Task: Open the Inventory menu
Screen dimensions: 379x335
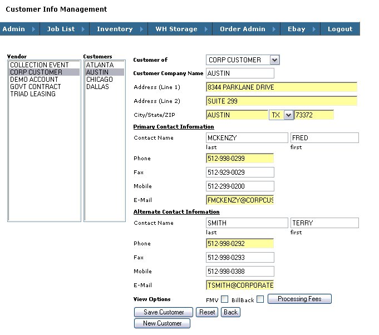Action: click(119, 29)
